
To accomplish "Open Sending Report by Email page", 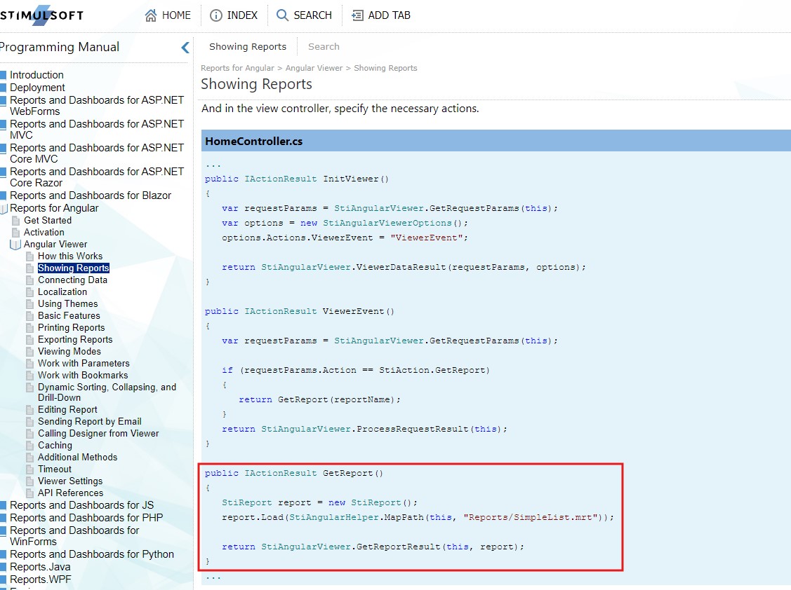I will (89, 421).
